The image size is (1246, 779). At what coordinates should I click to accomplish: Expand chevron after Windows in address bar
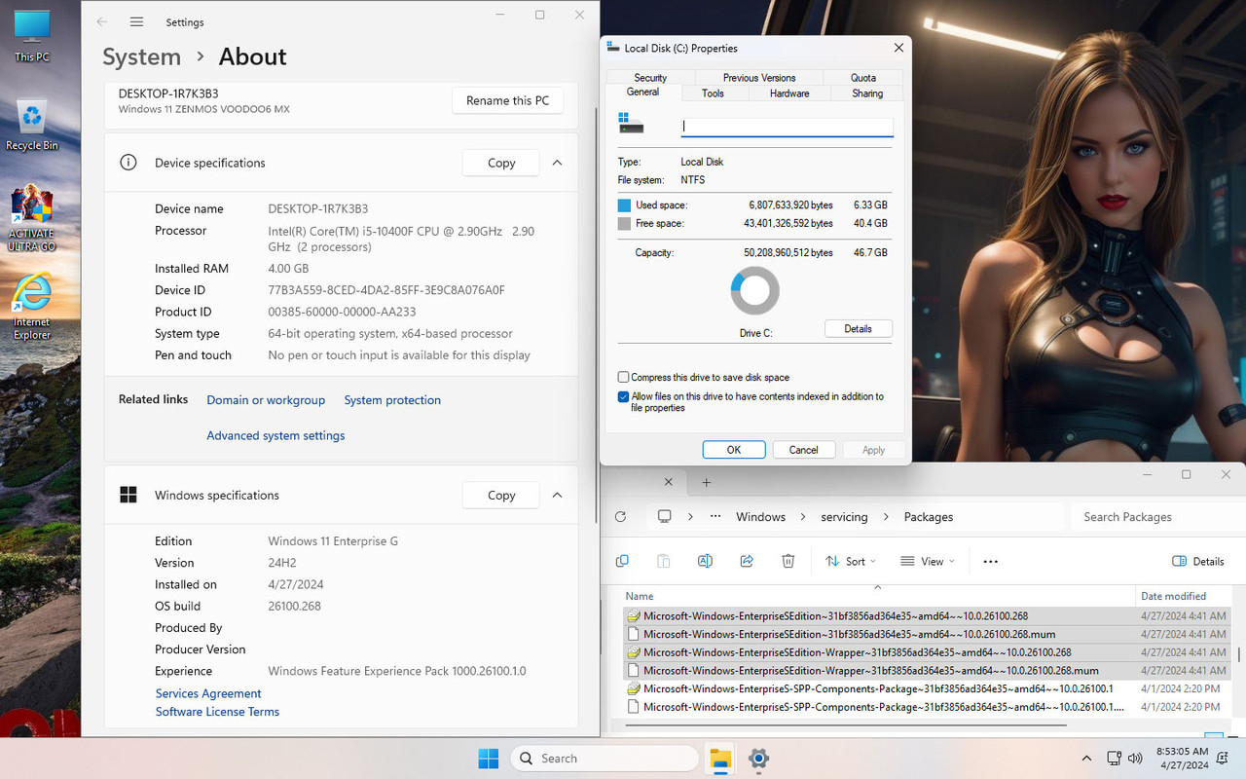[x=804, y=517]
